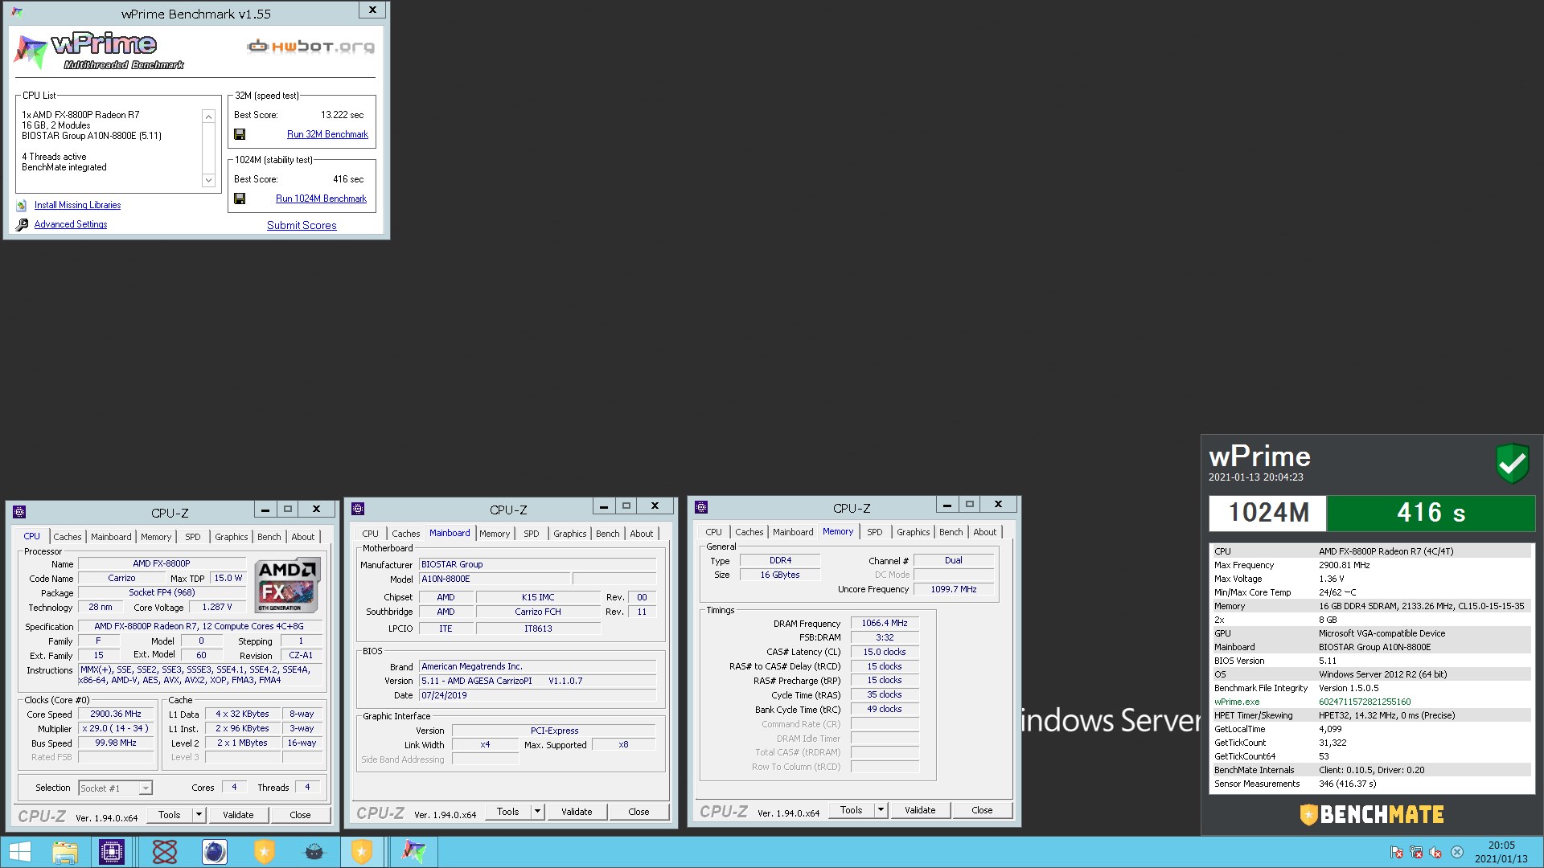Image resolution: width=1544 pixels, height=868 pixels.
Task: Open Bench tab in the CPU-Z CPU window
Action: pyautogui.click(x=269, y=537)
